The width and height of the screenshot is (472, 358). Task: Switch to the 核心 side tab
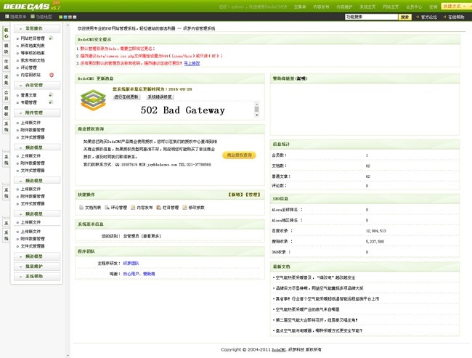pos(6,33)
